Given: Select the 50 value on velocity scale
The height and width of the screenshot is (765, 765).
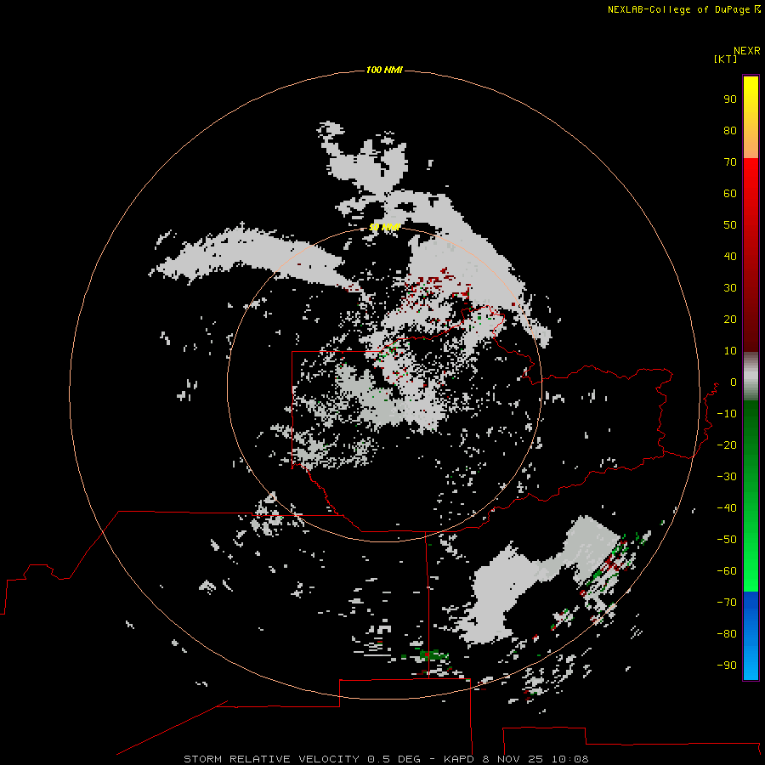Looking at the screenshot, I should 730,225.
